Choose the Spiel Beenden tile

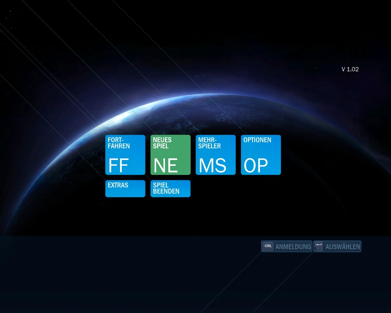tap(170, 189)
